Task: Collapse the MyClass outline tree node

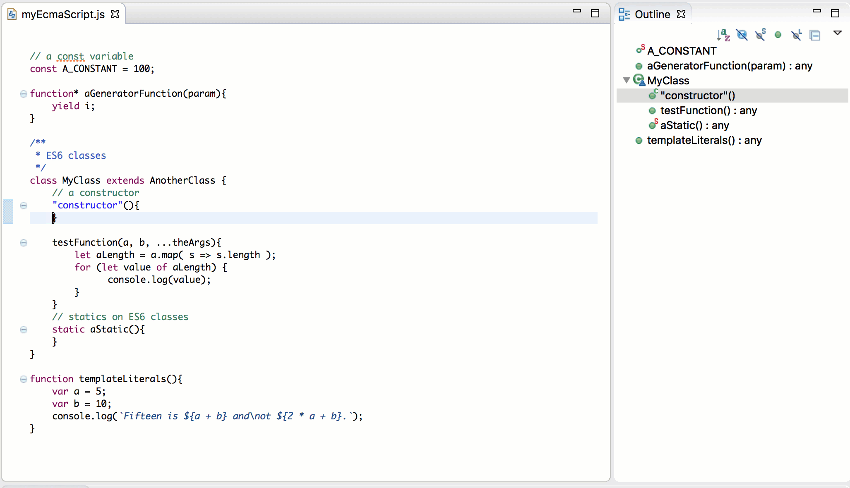Action: (627, 80)
